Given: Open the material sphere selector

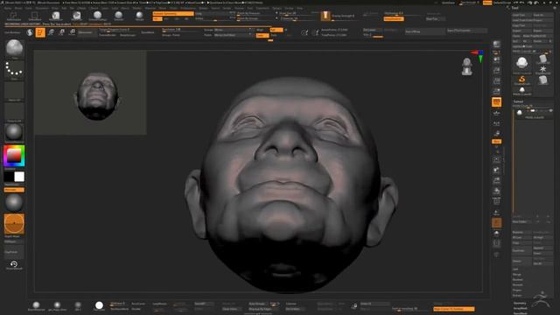Looking at the screenshot, I should coord(14,132).
